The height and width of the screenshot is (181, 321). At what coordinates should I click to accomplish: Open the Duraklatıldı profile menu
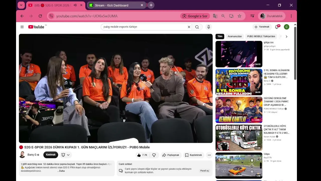click(272, 16)
